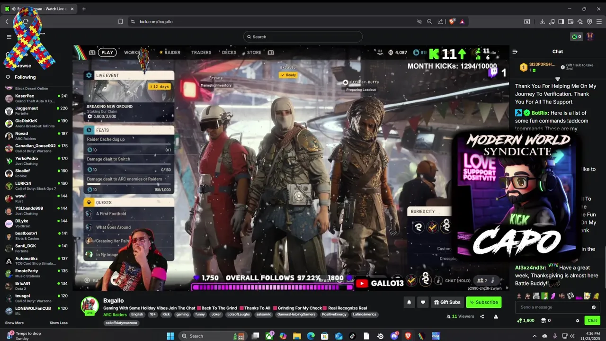Screen dimensions: 606x341
Task: Open Juggernaut channel in Following list
Action: click(36, 111)
